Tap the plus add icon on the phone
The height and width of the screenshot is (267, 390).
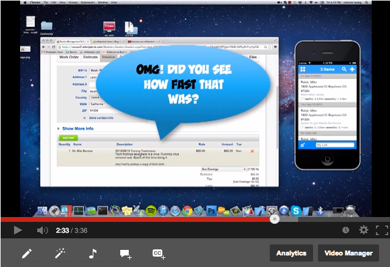(x=352, y=69)
